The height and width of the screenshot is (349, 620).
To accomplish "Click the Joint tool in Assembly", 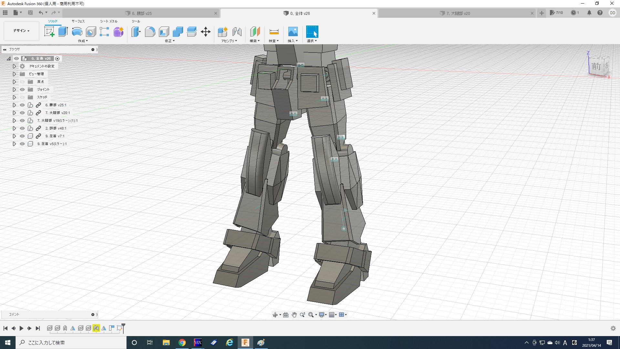I will pyautogui.click(x=237, y=32).
